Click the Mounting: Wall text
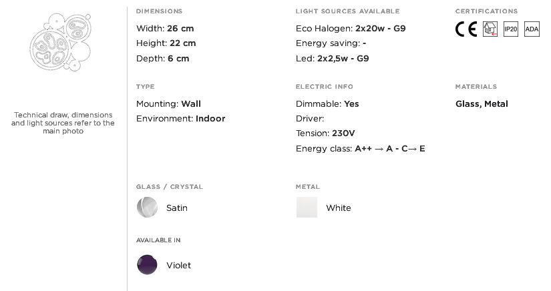 tap(169, 104)
